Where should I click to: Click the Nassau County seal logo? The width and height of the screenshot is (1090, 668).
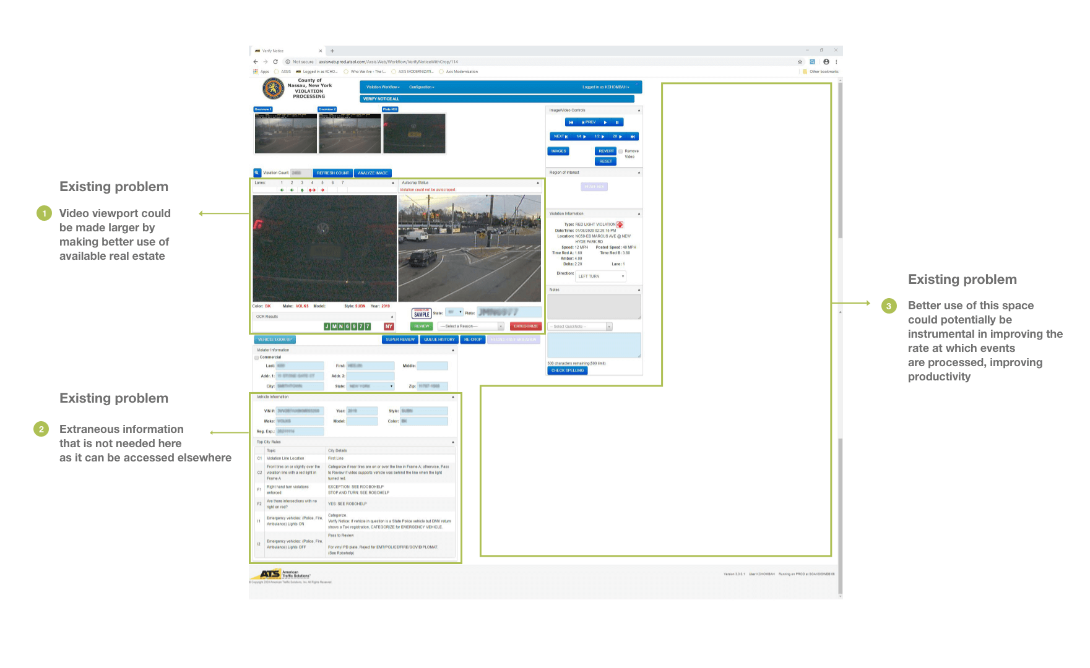pos(274,89)
